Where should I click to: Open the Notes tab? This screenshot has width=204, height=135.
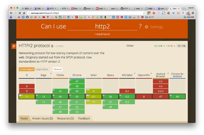point(24,118)
